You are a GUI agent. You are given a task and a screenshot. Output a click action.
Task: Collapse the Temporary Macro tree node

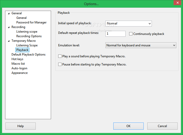[9, 41]
